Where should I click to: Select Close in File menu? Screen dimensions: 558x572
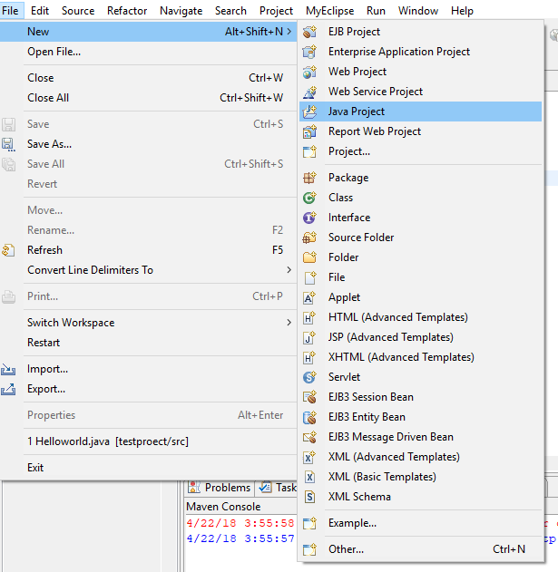(148, 78)
